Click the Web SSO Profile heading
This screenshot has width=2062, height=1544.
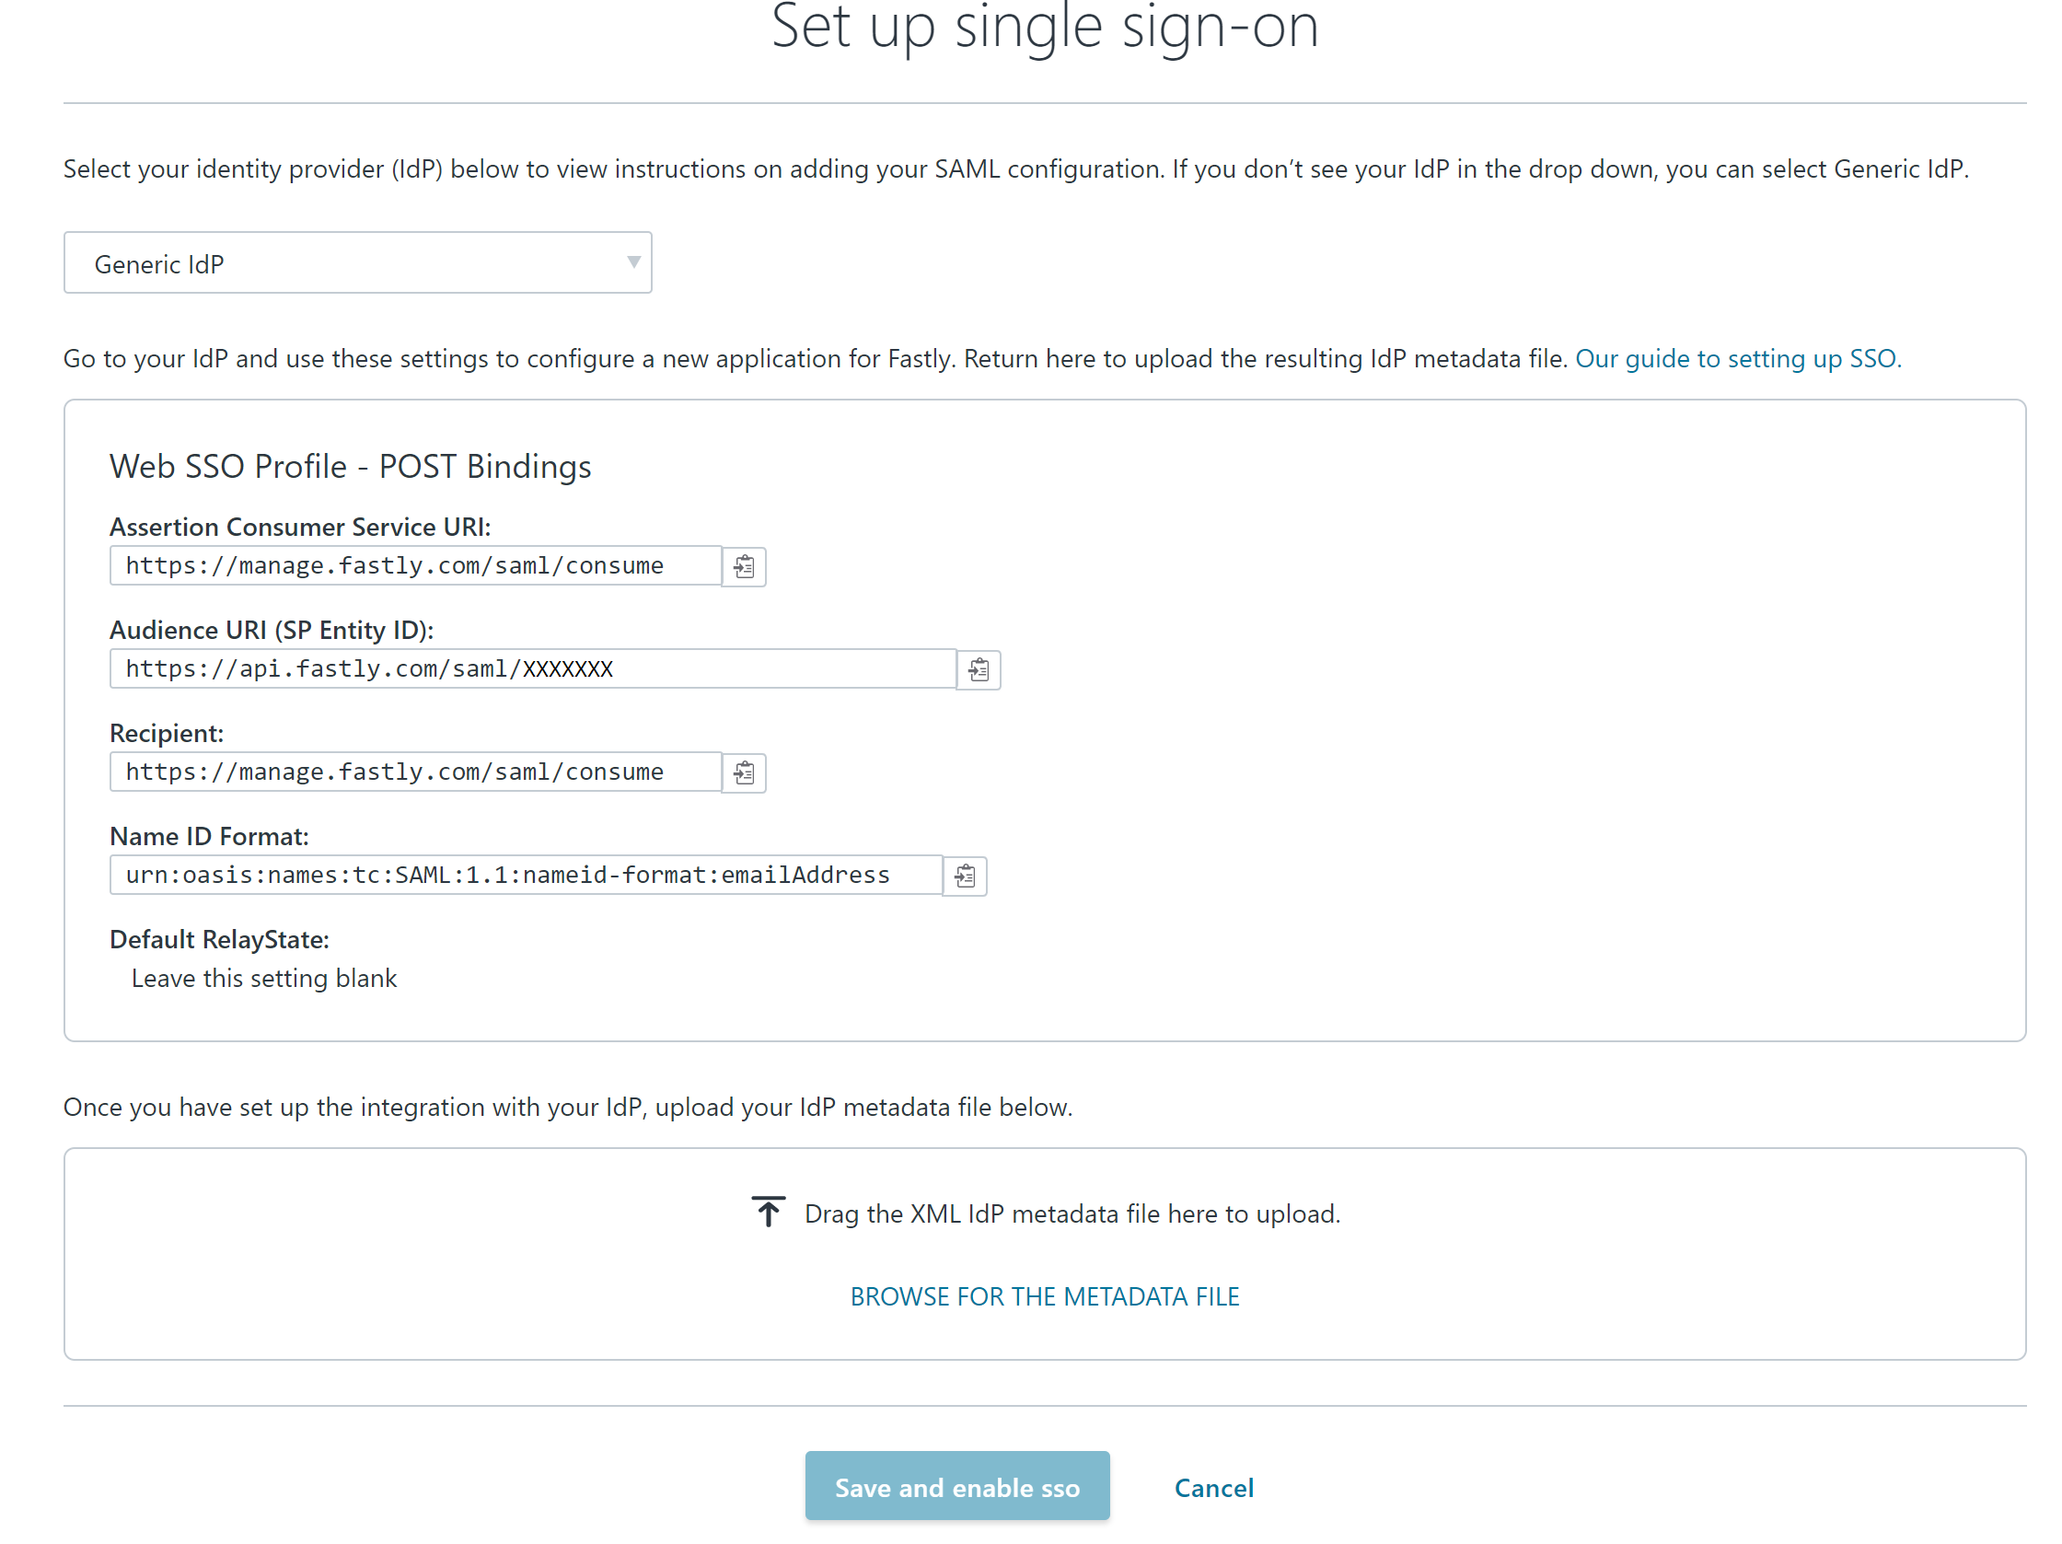(350, 466)
